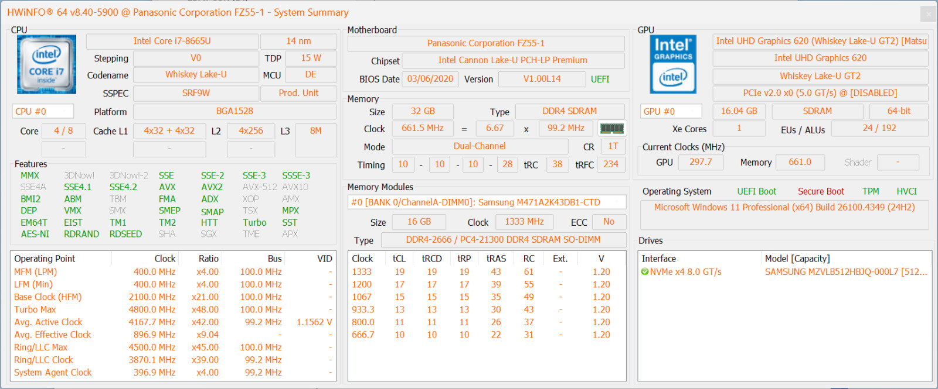Open the CPU #0 selector dropdown
The width and height of the screenshot is (938, 389).
(43, 111)
